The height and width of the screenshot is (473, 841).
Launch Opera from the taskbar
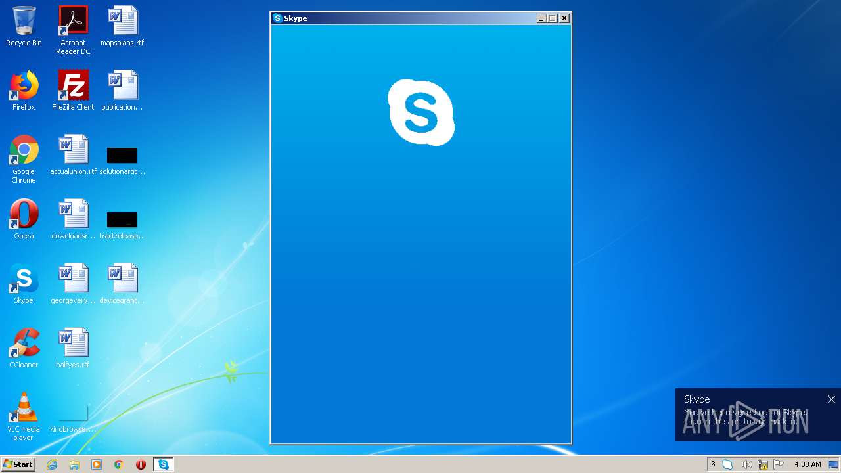click(x=141, y=464)
